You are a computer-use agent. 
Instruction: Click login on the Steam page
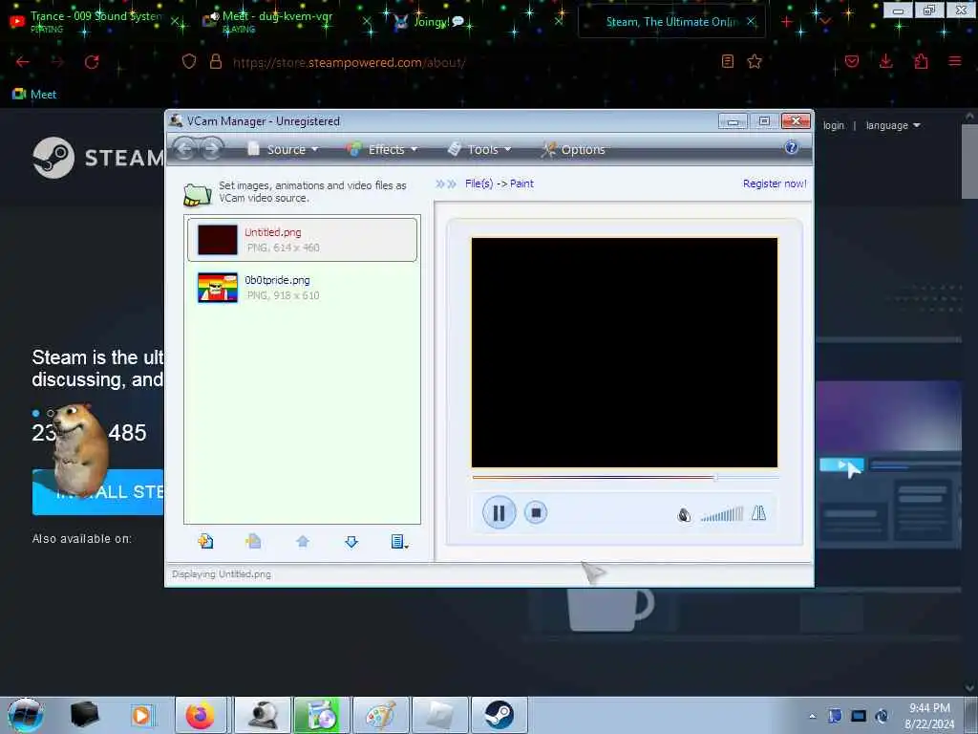[833, 125]
